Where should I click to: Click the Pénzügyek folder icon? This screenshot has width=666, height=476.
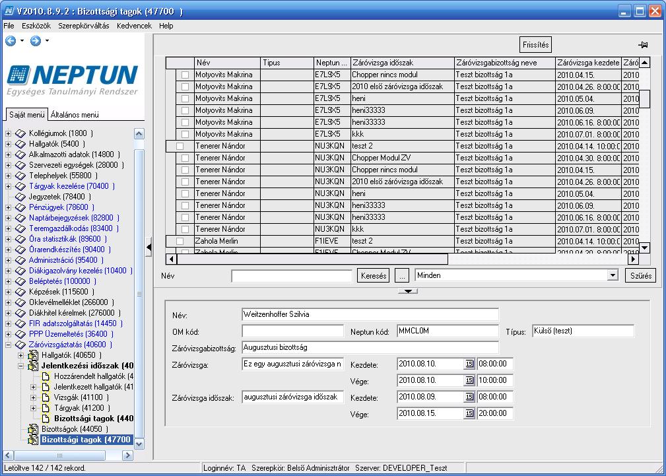point(20,207)
